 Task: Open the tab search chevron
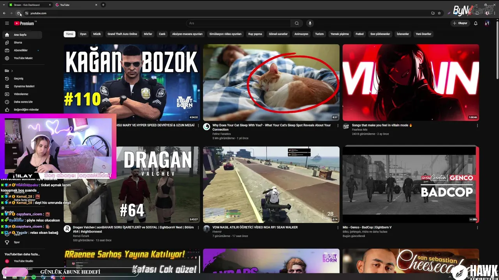(4, 5)
